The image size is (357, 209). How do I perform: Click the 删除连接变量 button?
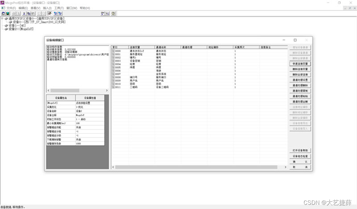pyautogui.click(x=300, y=69)
